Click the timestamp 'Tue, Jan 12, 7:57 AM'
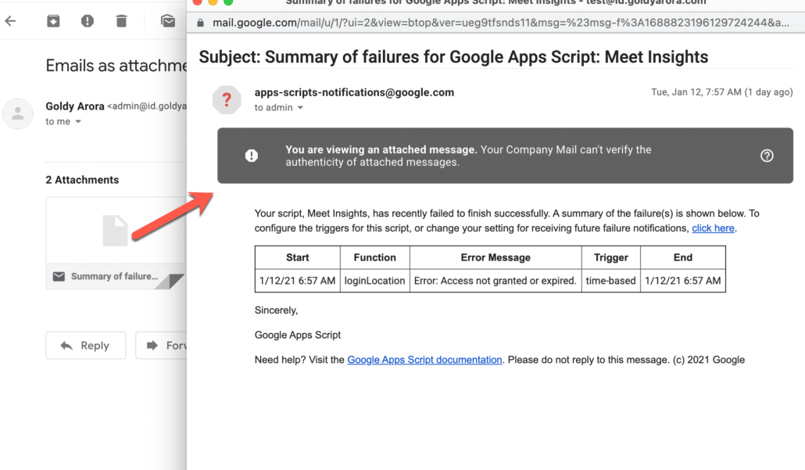The width and height of the screenshot is (805, 470). click(x=696, y=92)
